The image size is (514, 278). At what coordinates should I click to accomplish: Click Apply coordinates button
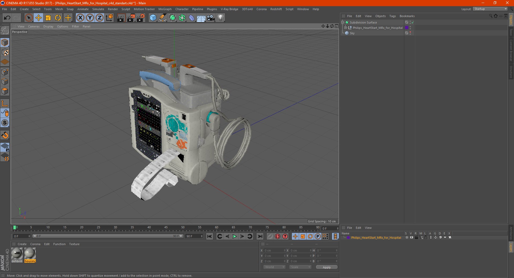point(327,267)
